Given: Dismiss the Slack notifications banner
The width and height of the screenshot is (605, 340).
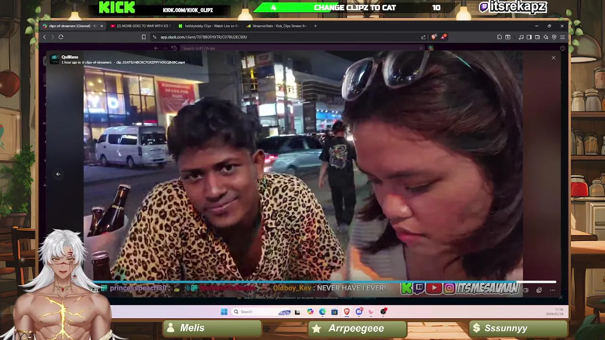Looking at the screenshot, I should click(x=561, y=297).
